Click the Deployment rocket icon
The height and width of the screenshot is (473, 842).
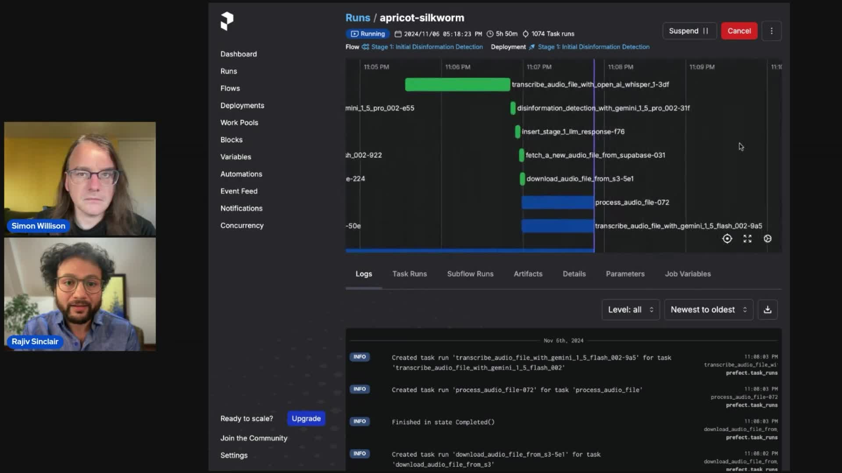(532, 47)
